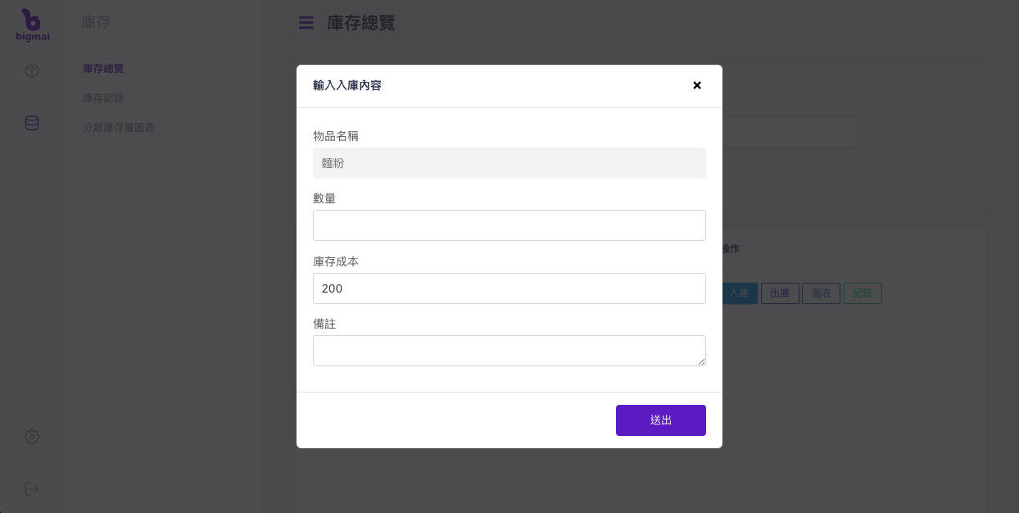Select the database inventory icon in sidebar
Screen dimensions: 1019x513
click(x=32, y=123)
